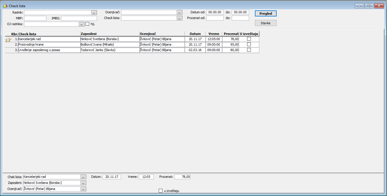Open the bottom Zaposleni dropdown arrow
This screenshot has height=196, width=387.
(83, 183)
